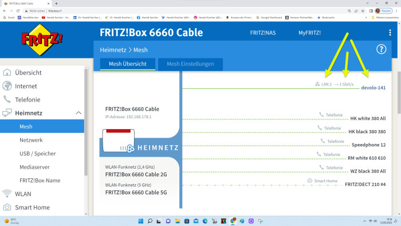401x226 pixels.
Task: Click the Heimnetz breadcrumb link
Action: pos(113,50)
